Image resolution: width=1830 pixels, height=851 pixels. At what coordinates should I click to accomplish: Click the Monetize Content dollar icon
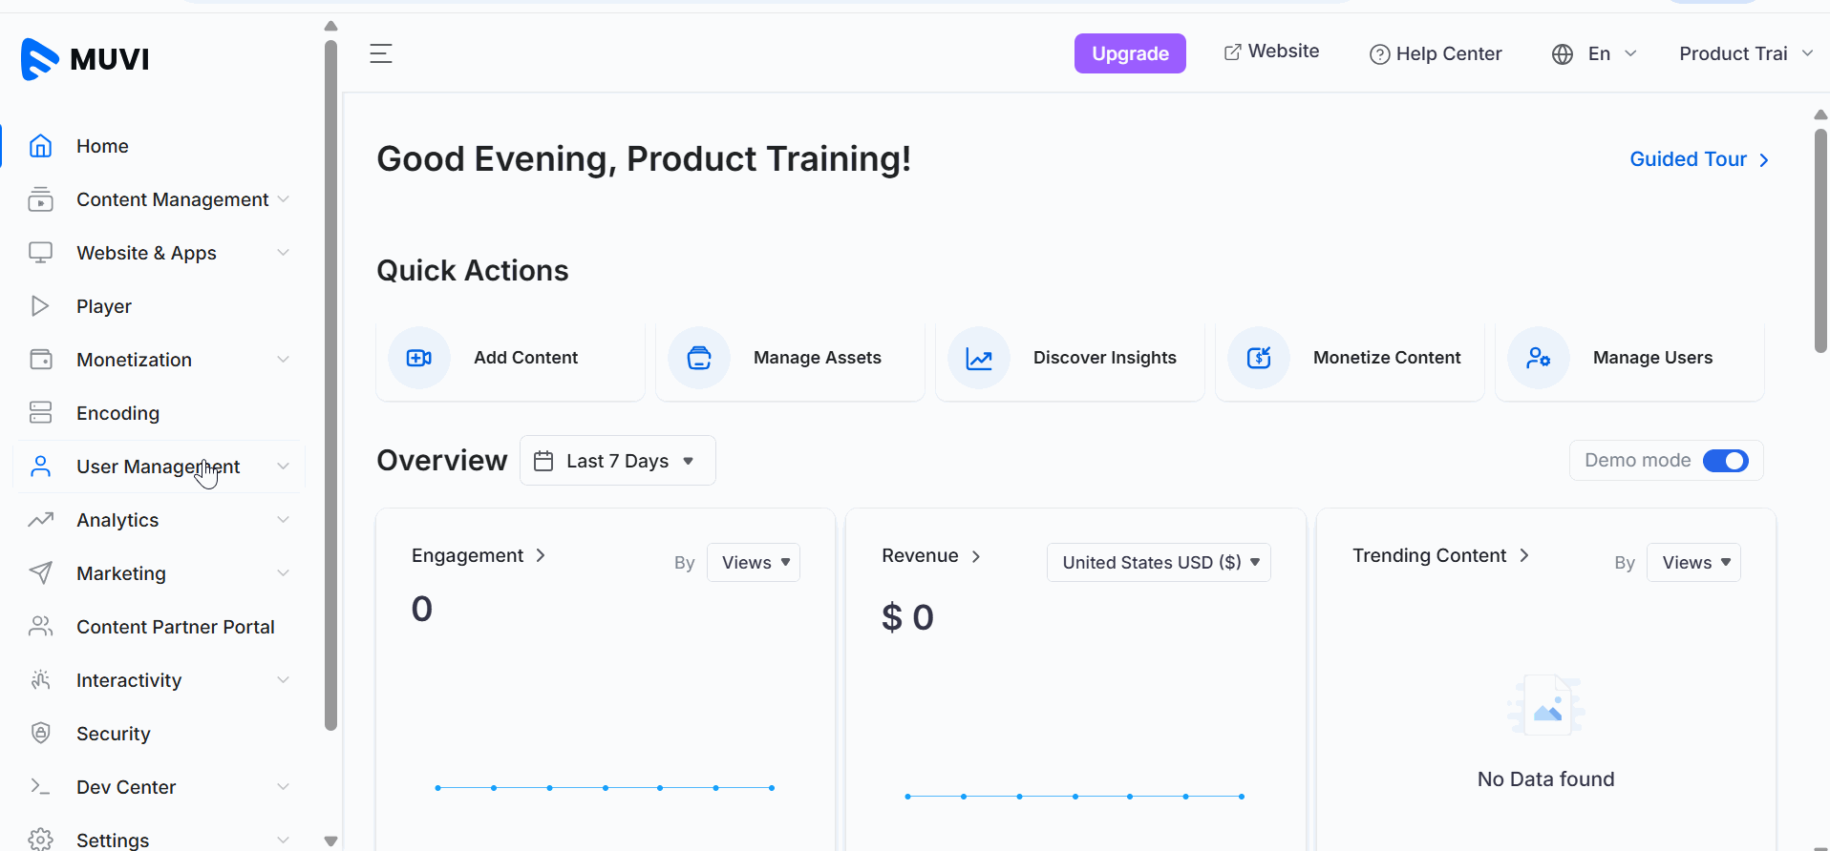(x=1259, y=358)
